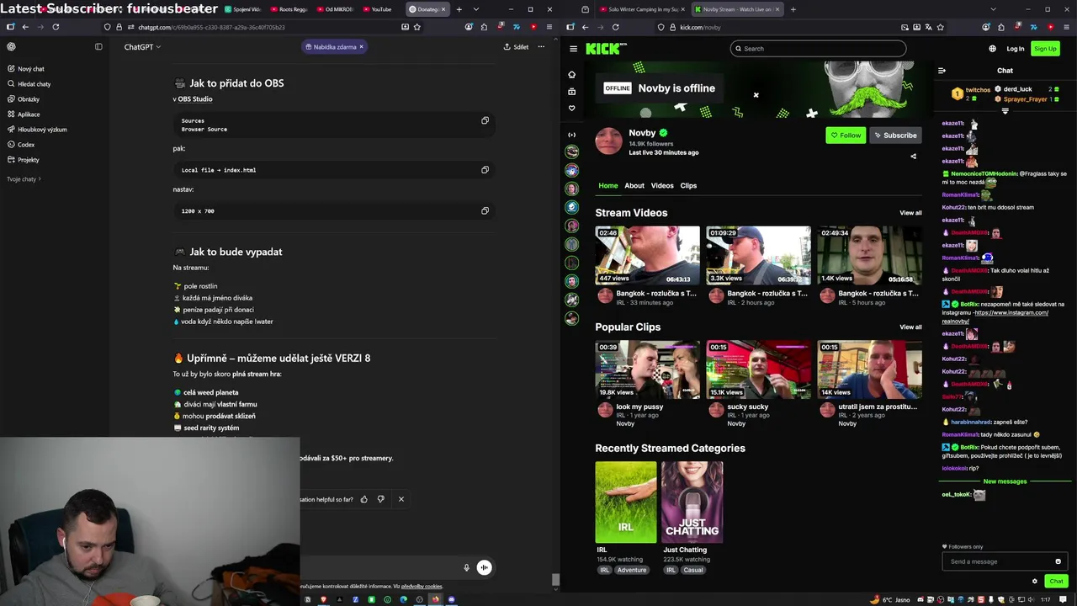
Task: Open the About tab on Novby channel
Action: pyautogui.click(x=634, y=186)
